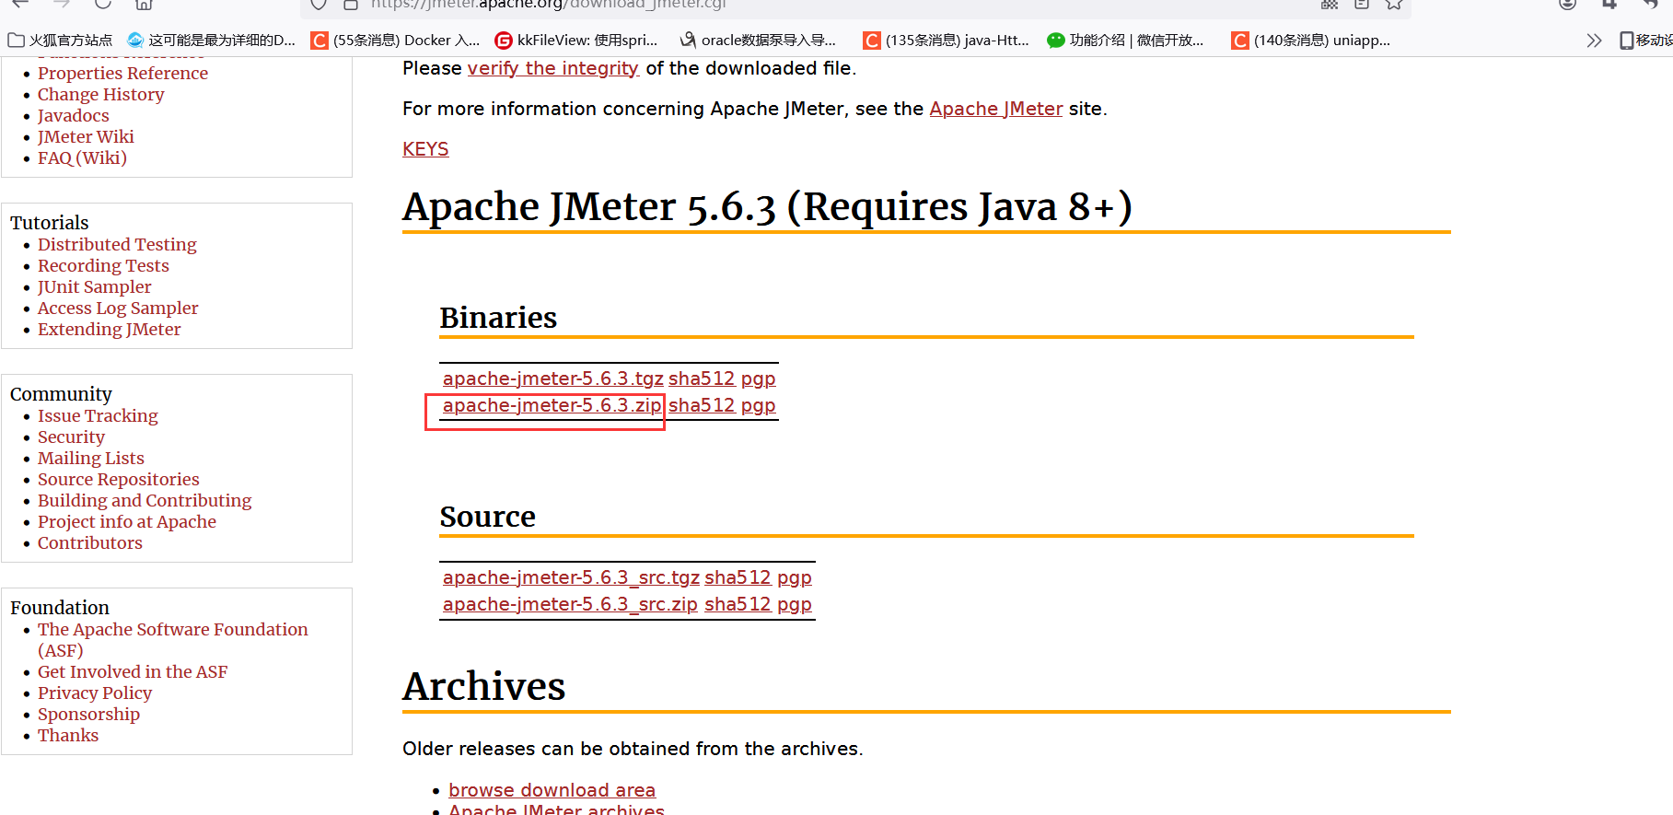Click the Foundation sidebar heading
Screen dimensions: 1673x815
click(x=60, y=608)
